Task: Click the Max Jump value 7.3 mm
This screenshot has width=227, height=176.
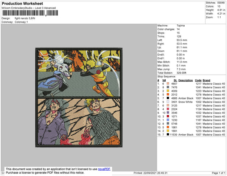Action: (x=181, y=69)
